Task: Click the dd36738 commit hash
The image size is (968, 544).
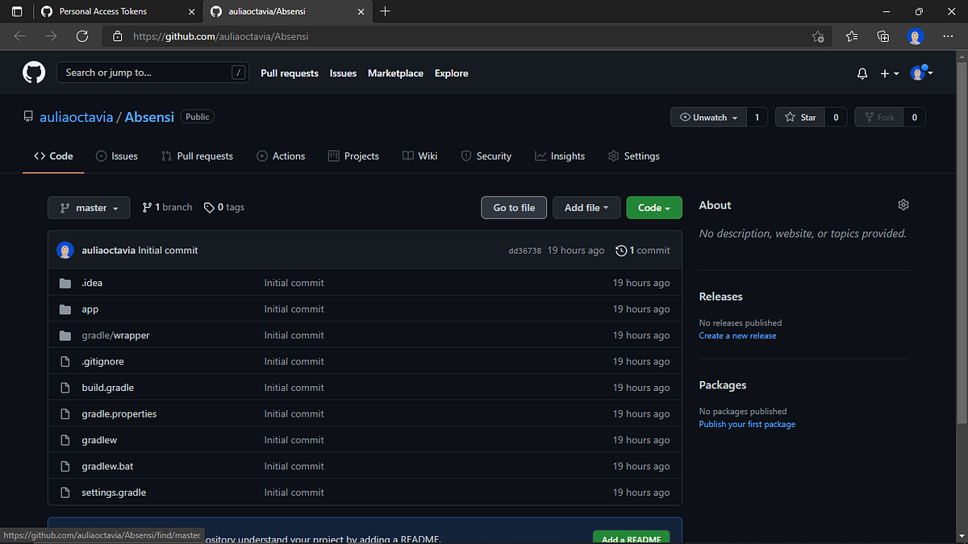Action: pos(525,250)
